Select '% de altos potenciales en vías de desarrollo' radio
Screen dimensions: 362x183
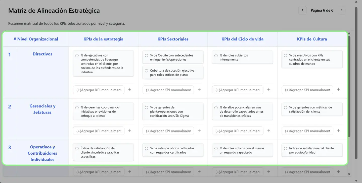click(x=216, y=107)
